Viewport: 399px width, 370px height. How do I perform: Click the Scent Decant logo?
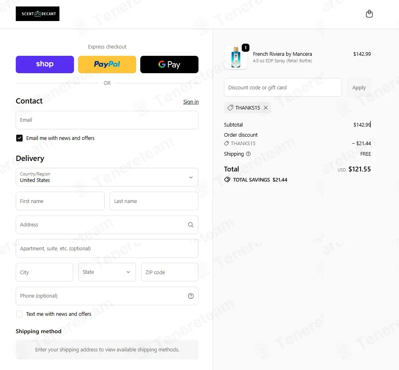38,14
